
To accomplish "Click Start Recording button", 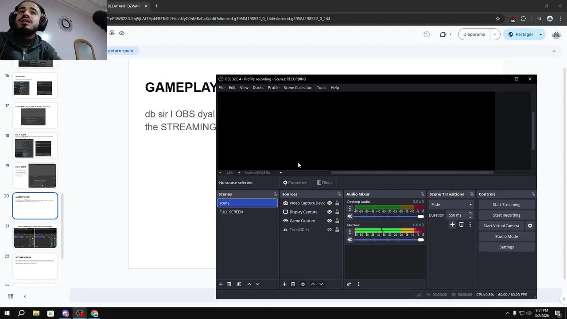I will tap(506, 215).
